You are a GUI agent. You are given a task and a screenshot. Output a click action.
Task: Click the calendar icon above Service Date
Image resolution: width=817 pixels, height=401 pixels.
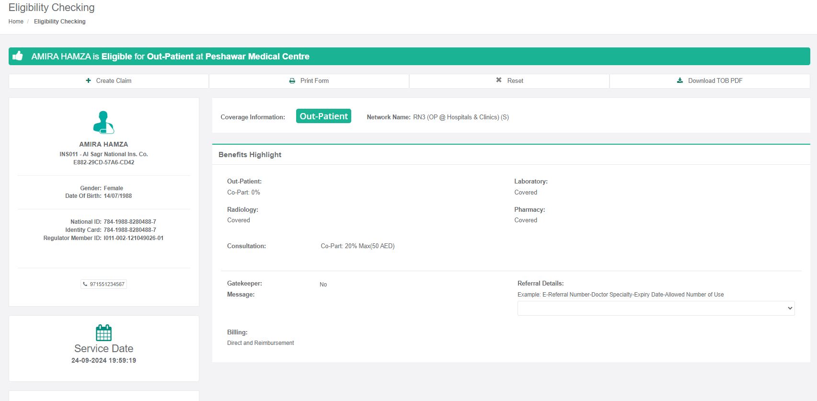104,332
